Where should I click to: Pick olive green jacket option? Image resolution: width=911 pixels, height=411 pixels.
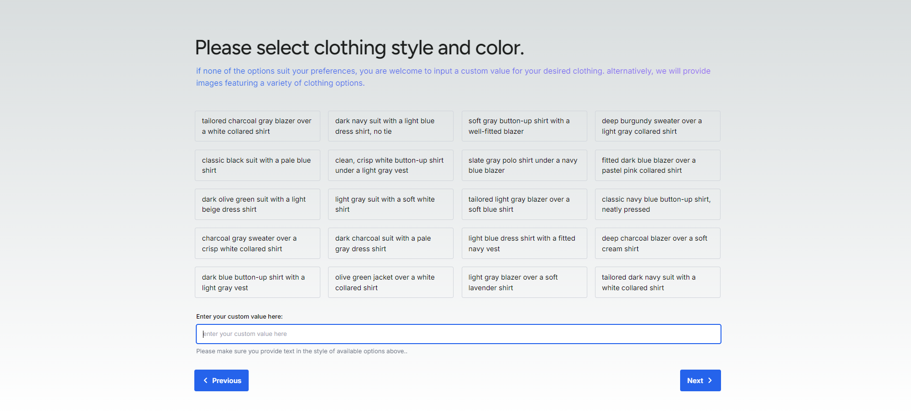(390, 282)
